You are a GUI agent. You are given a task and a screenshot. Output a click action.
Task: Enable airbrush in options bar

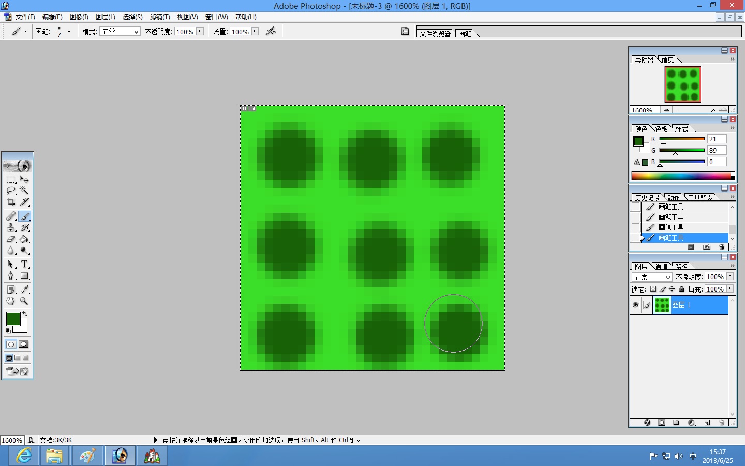pyautogui.click(x=271, y=31)
